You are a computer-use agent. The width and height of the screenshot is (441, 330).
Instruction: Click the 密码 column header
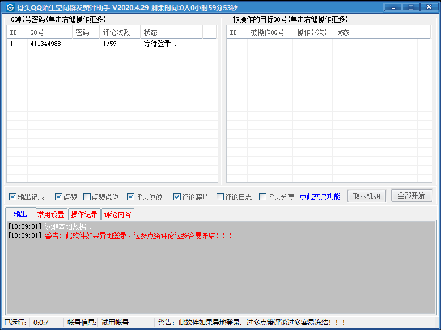[86, 32]
